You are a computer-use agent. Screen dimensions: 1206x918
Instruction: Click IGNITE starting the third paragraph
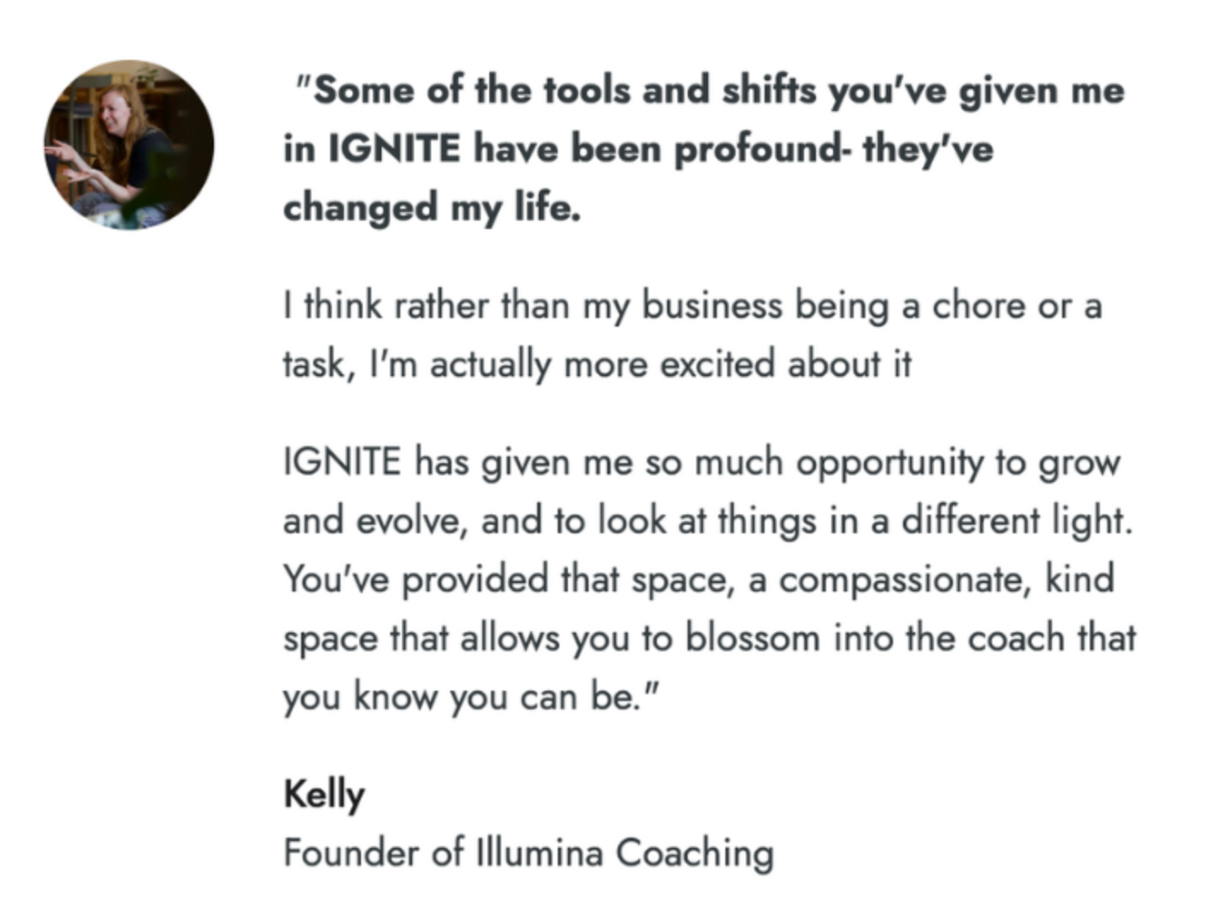point(341,462)
